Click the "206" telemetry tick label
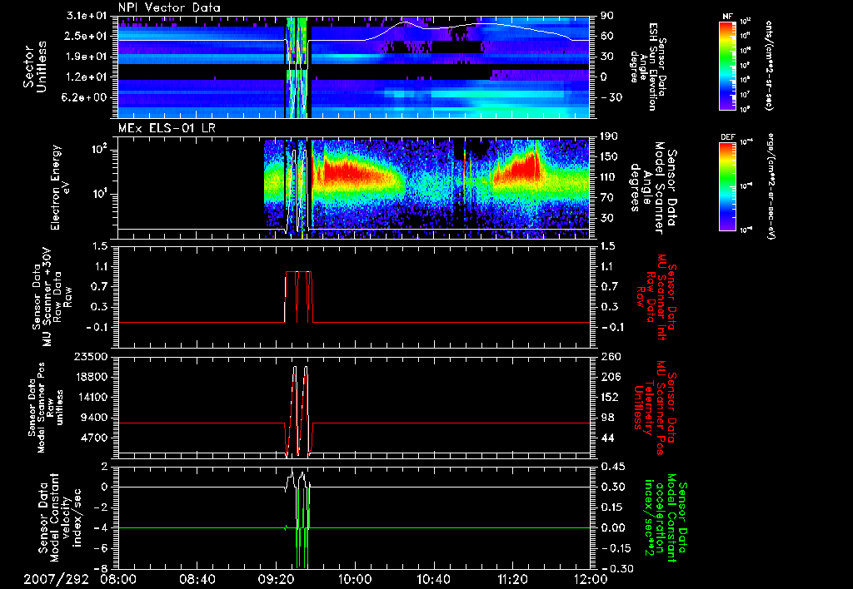 (x=609, y=377)
